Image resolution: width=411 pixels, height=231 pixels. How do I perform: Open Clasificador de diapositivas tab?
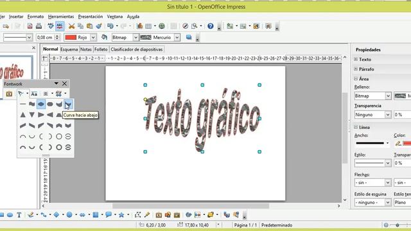[137, 49]
